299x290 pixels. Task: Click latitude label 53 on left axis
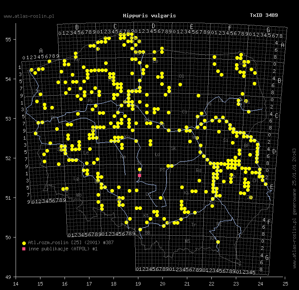pos(8,119)
